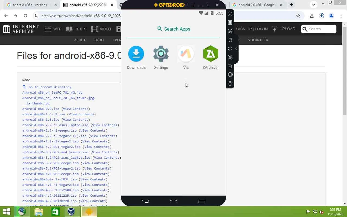Tap the Android Home navigation button
Image resolution: width=347 pixels, height=217 pixels.
pos(173,201)
